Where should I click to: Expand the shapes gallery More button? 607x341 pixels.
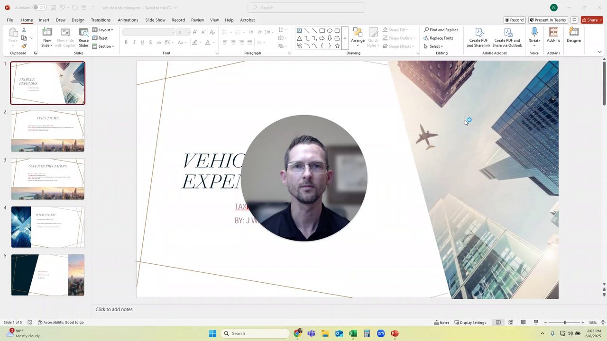pyautogui.click(x=345, y=38)
